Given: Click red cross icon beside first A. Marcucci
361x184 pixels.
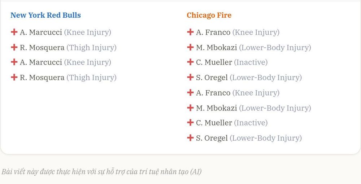Looking at the screenshot, I should tap(14, 32).
